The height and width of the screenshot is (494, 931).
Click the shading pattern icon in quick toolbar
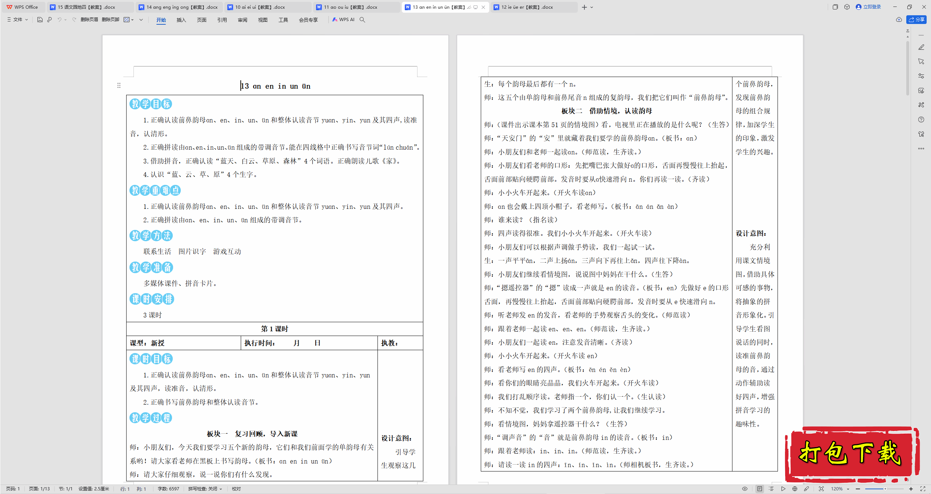pos(127,20)
